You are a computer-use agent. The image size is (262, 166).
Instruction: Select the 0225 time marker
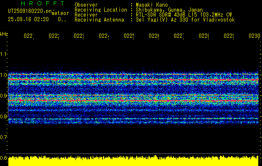click(x=129, y=36)
